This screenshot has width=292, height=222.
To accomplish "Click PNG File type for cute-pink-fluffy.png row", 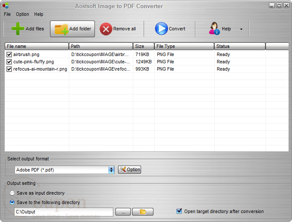I will (x=165, y=62).
